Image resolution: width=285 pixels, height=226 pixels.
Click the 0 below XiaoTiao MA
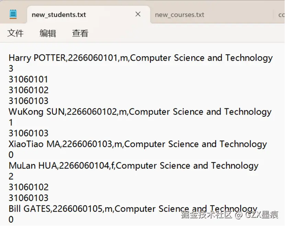tap(11, 155)
